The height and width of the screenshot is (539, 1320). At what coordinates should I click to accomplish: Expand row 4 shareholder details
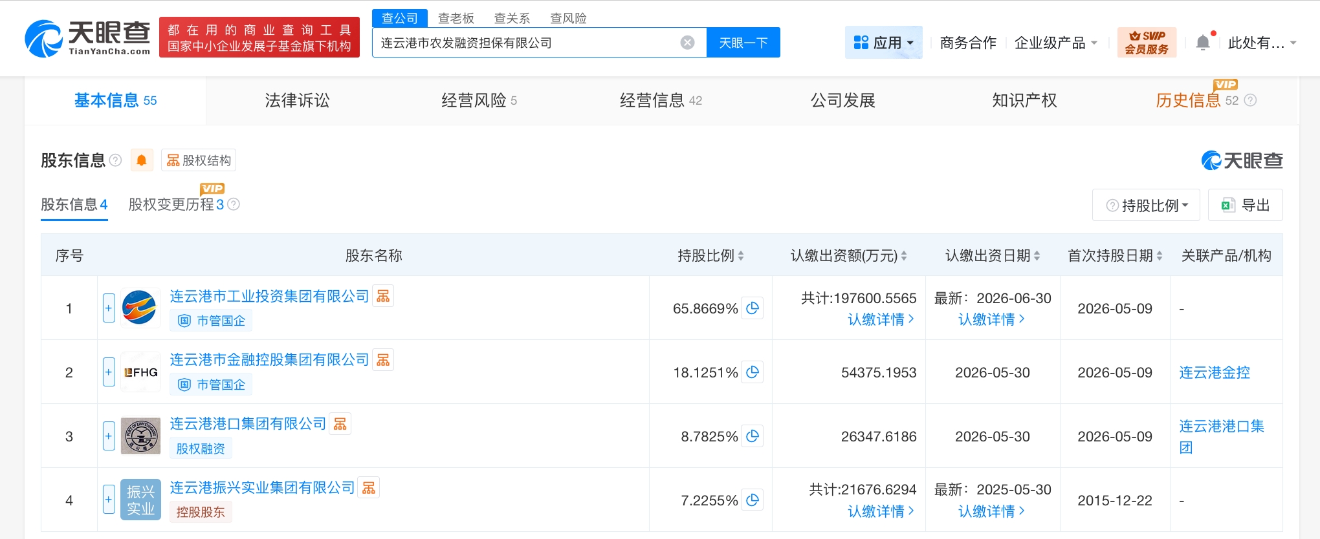pos(109,500)
